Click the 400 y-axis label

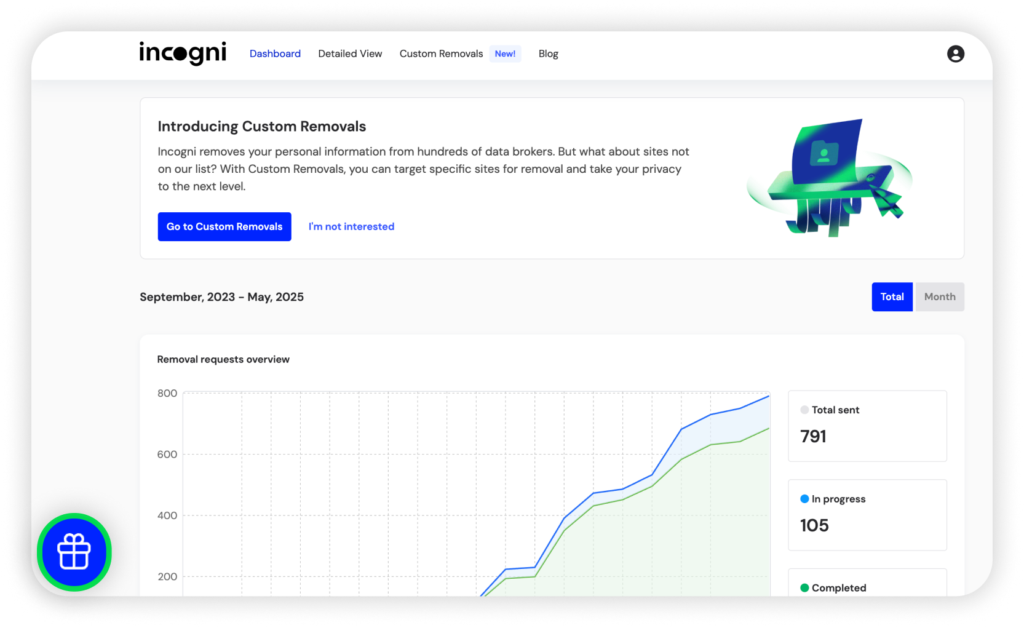tap(167, 515)
